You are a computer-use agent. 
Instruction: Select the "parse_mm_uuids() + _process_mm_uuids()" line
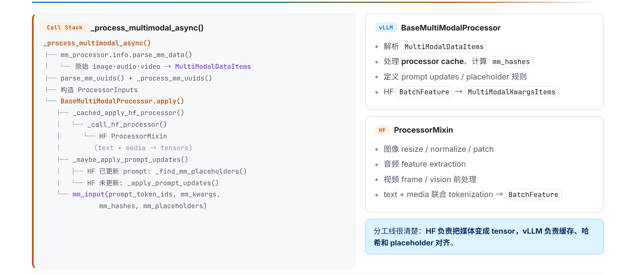(x=136, y=78)
